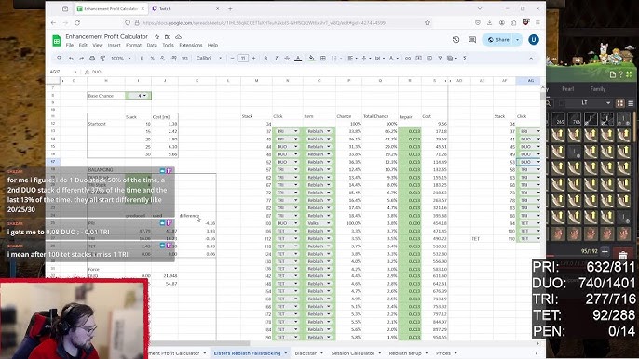
Task: Open the Calibri font dropdown
Action: click(x=209, y=59)
